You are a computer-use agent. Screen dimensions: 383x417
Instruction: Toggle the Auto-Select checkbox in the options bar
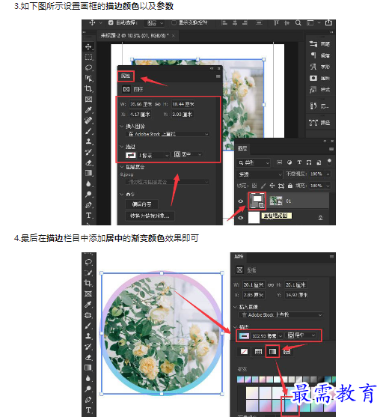[111, 23]
